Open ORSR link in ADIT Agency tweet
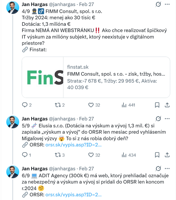Image resolution: width=176 pixels, height=200 pixels. [x=73, y=195]
